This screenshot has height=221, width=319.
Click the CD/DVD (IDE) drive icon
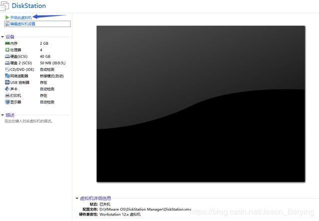click(7, 70)
